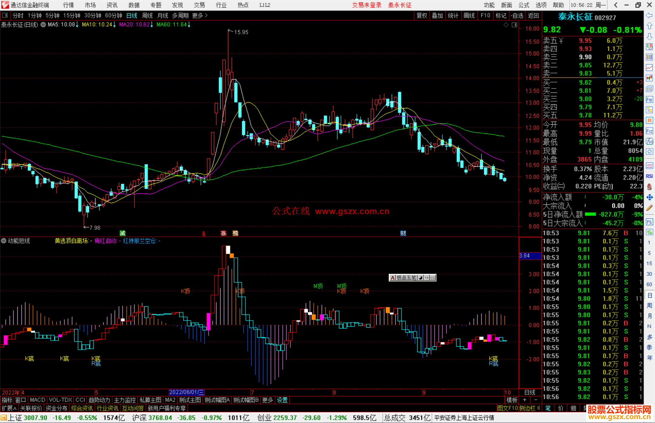Switch to the 15分钟 period
Viewport: 655px width, 423px height.
tap(72, 15)
